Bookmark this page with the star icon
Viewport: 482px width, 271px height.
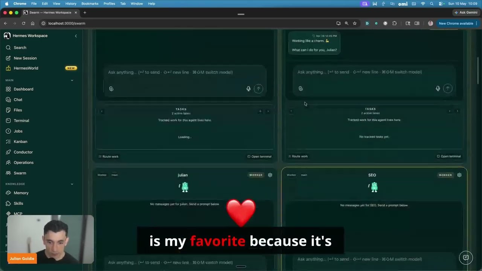coord(355,23)
